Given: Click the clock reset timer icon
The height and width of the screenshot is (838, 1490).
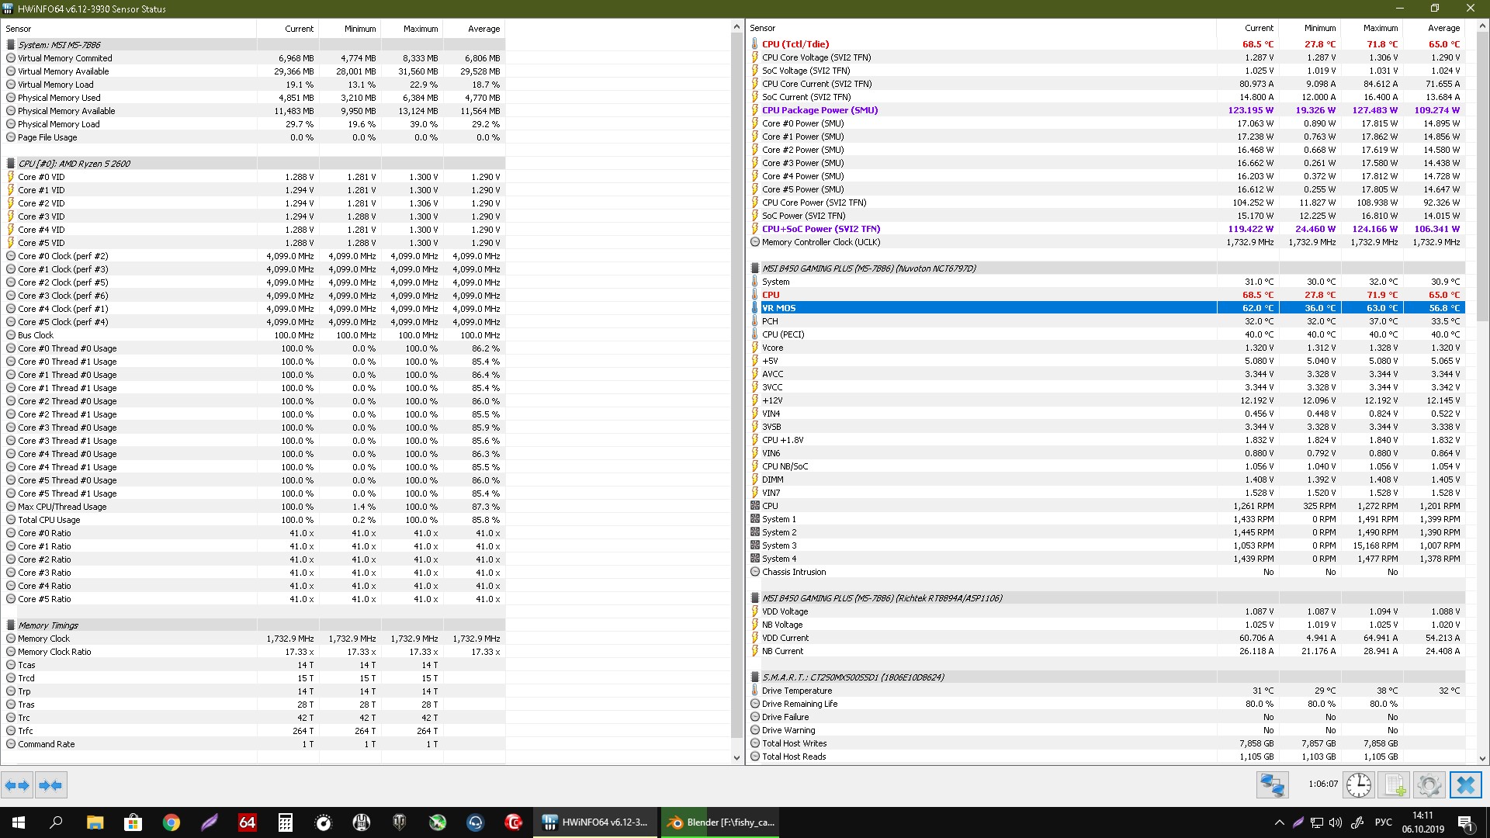Looking at the screenshot, I should tap(1358, 785).
